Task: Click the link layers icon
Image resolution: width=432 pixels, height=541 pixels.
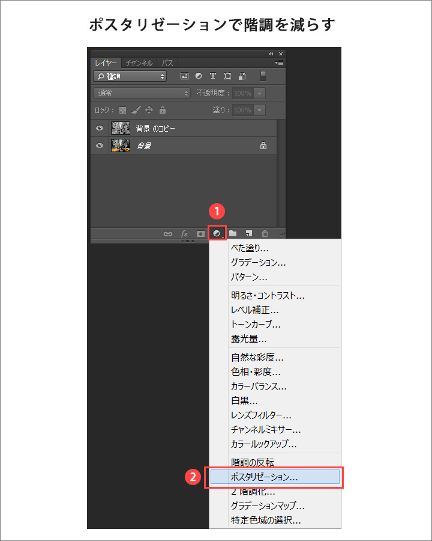Action: (168, 234)
